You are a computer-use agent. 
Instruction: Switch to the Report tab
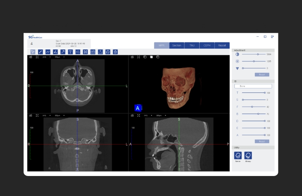[222, 46]
